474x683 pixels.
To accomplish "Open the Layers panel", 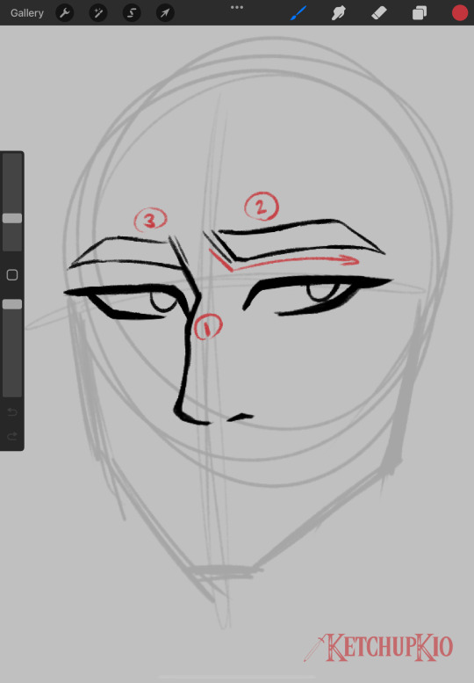I will 420,13.
